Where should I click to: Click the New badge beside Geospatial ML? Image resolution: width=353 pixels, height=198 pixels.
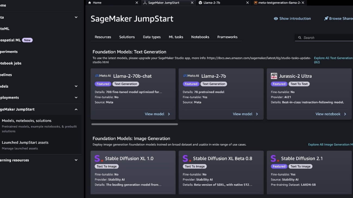pos(27,40)
